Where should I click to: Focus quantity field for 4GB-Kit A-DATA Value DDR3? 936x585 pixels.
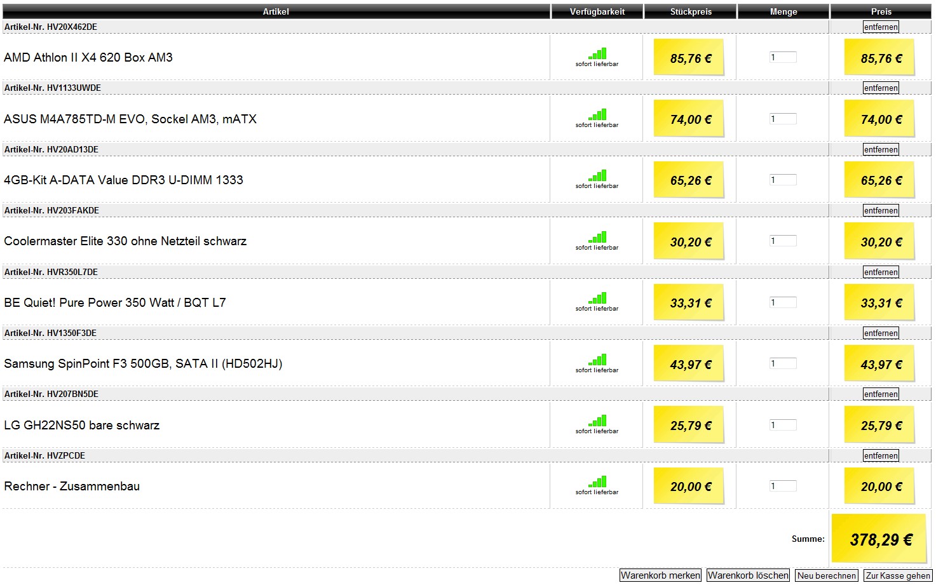point(783,180)
